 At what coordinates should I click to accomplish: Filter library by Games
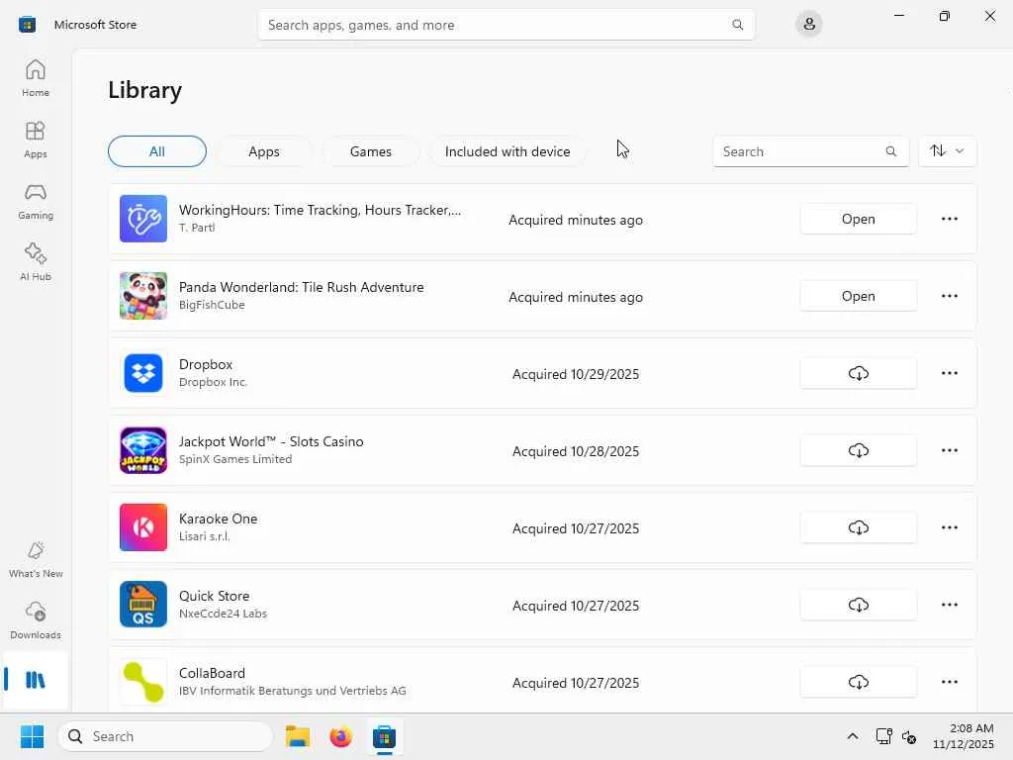tap(370, 151)
